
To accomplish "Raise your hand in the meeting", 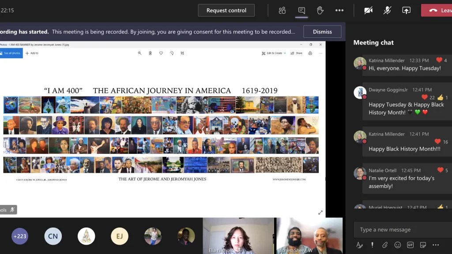I will click(320, 11).
